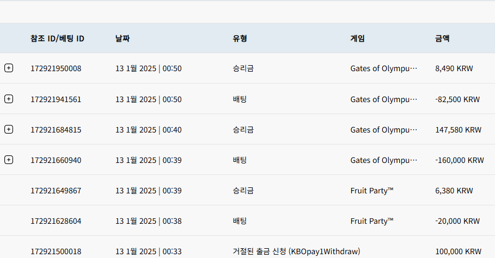Click the 참조 ID/베팅 ID column header
This screenshot has height=258, width=495.
pos(57,39)
